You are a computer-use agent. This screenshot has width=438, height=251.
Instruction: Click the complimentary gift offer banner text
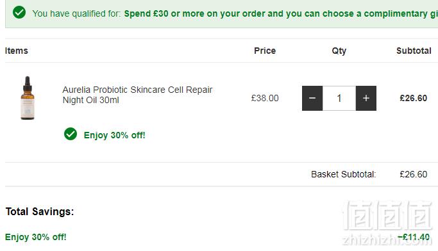coord(281,13)
